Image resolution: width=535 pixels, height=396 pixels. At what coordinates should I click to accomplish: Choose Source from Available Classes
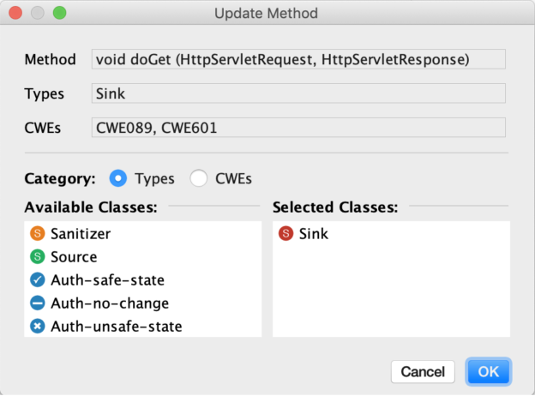coord(142,257)
